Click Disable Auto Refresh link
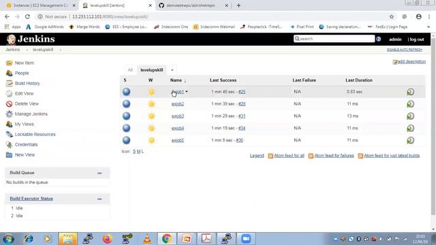The height and width of the screenshot is (245, 436). (x=405, y=50)
